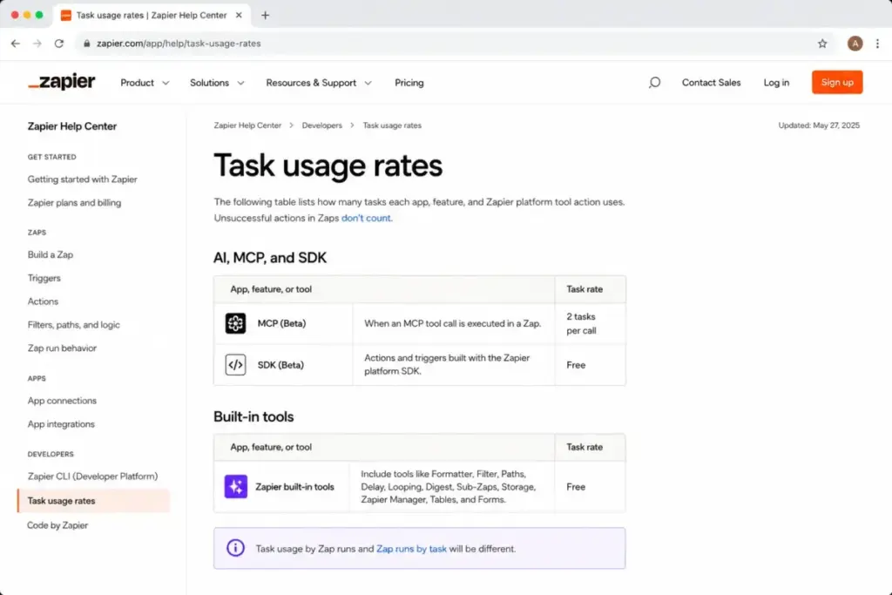892x595 pixels.
Task: Click the browser forward arrow
Action: 37,44
